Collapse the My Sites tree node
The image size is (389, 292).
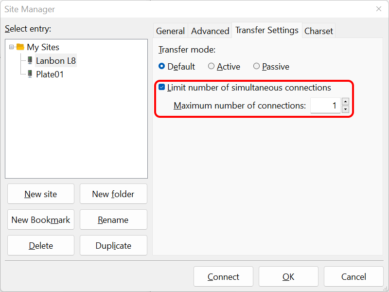(12, 47)
